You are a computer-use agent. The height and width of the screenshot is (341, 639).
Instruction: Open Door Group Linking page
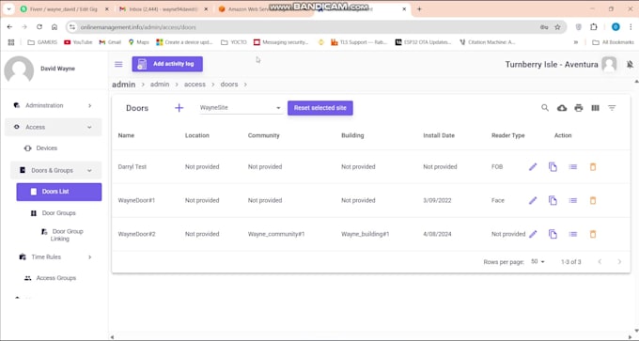[x=62, y=235]
